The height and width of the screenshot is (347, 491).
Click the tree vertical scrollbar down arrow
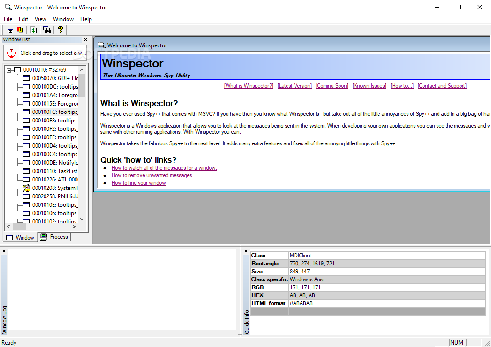(x=82, y=219)
